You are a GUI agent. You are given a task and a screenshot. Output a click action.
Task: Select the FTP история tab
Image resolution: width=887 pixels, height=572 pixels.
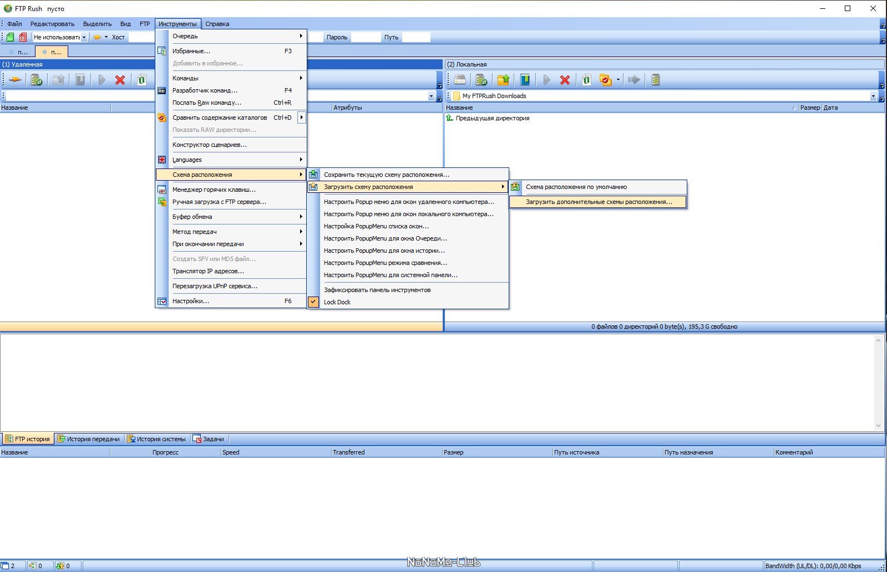pyautogui.click(x=28, y=439)
